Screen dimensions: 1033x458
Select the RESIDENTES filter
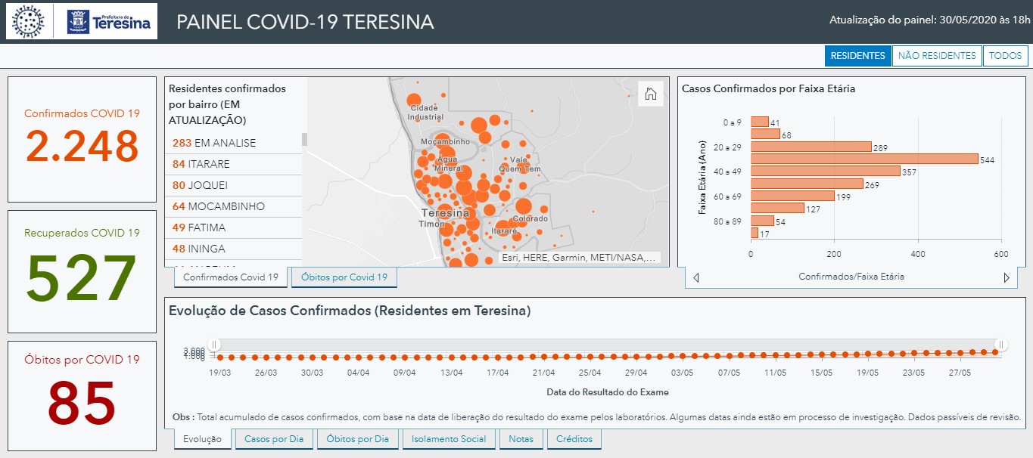click(x=857, y=56)
